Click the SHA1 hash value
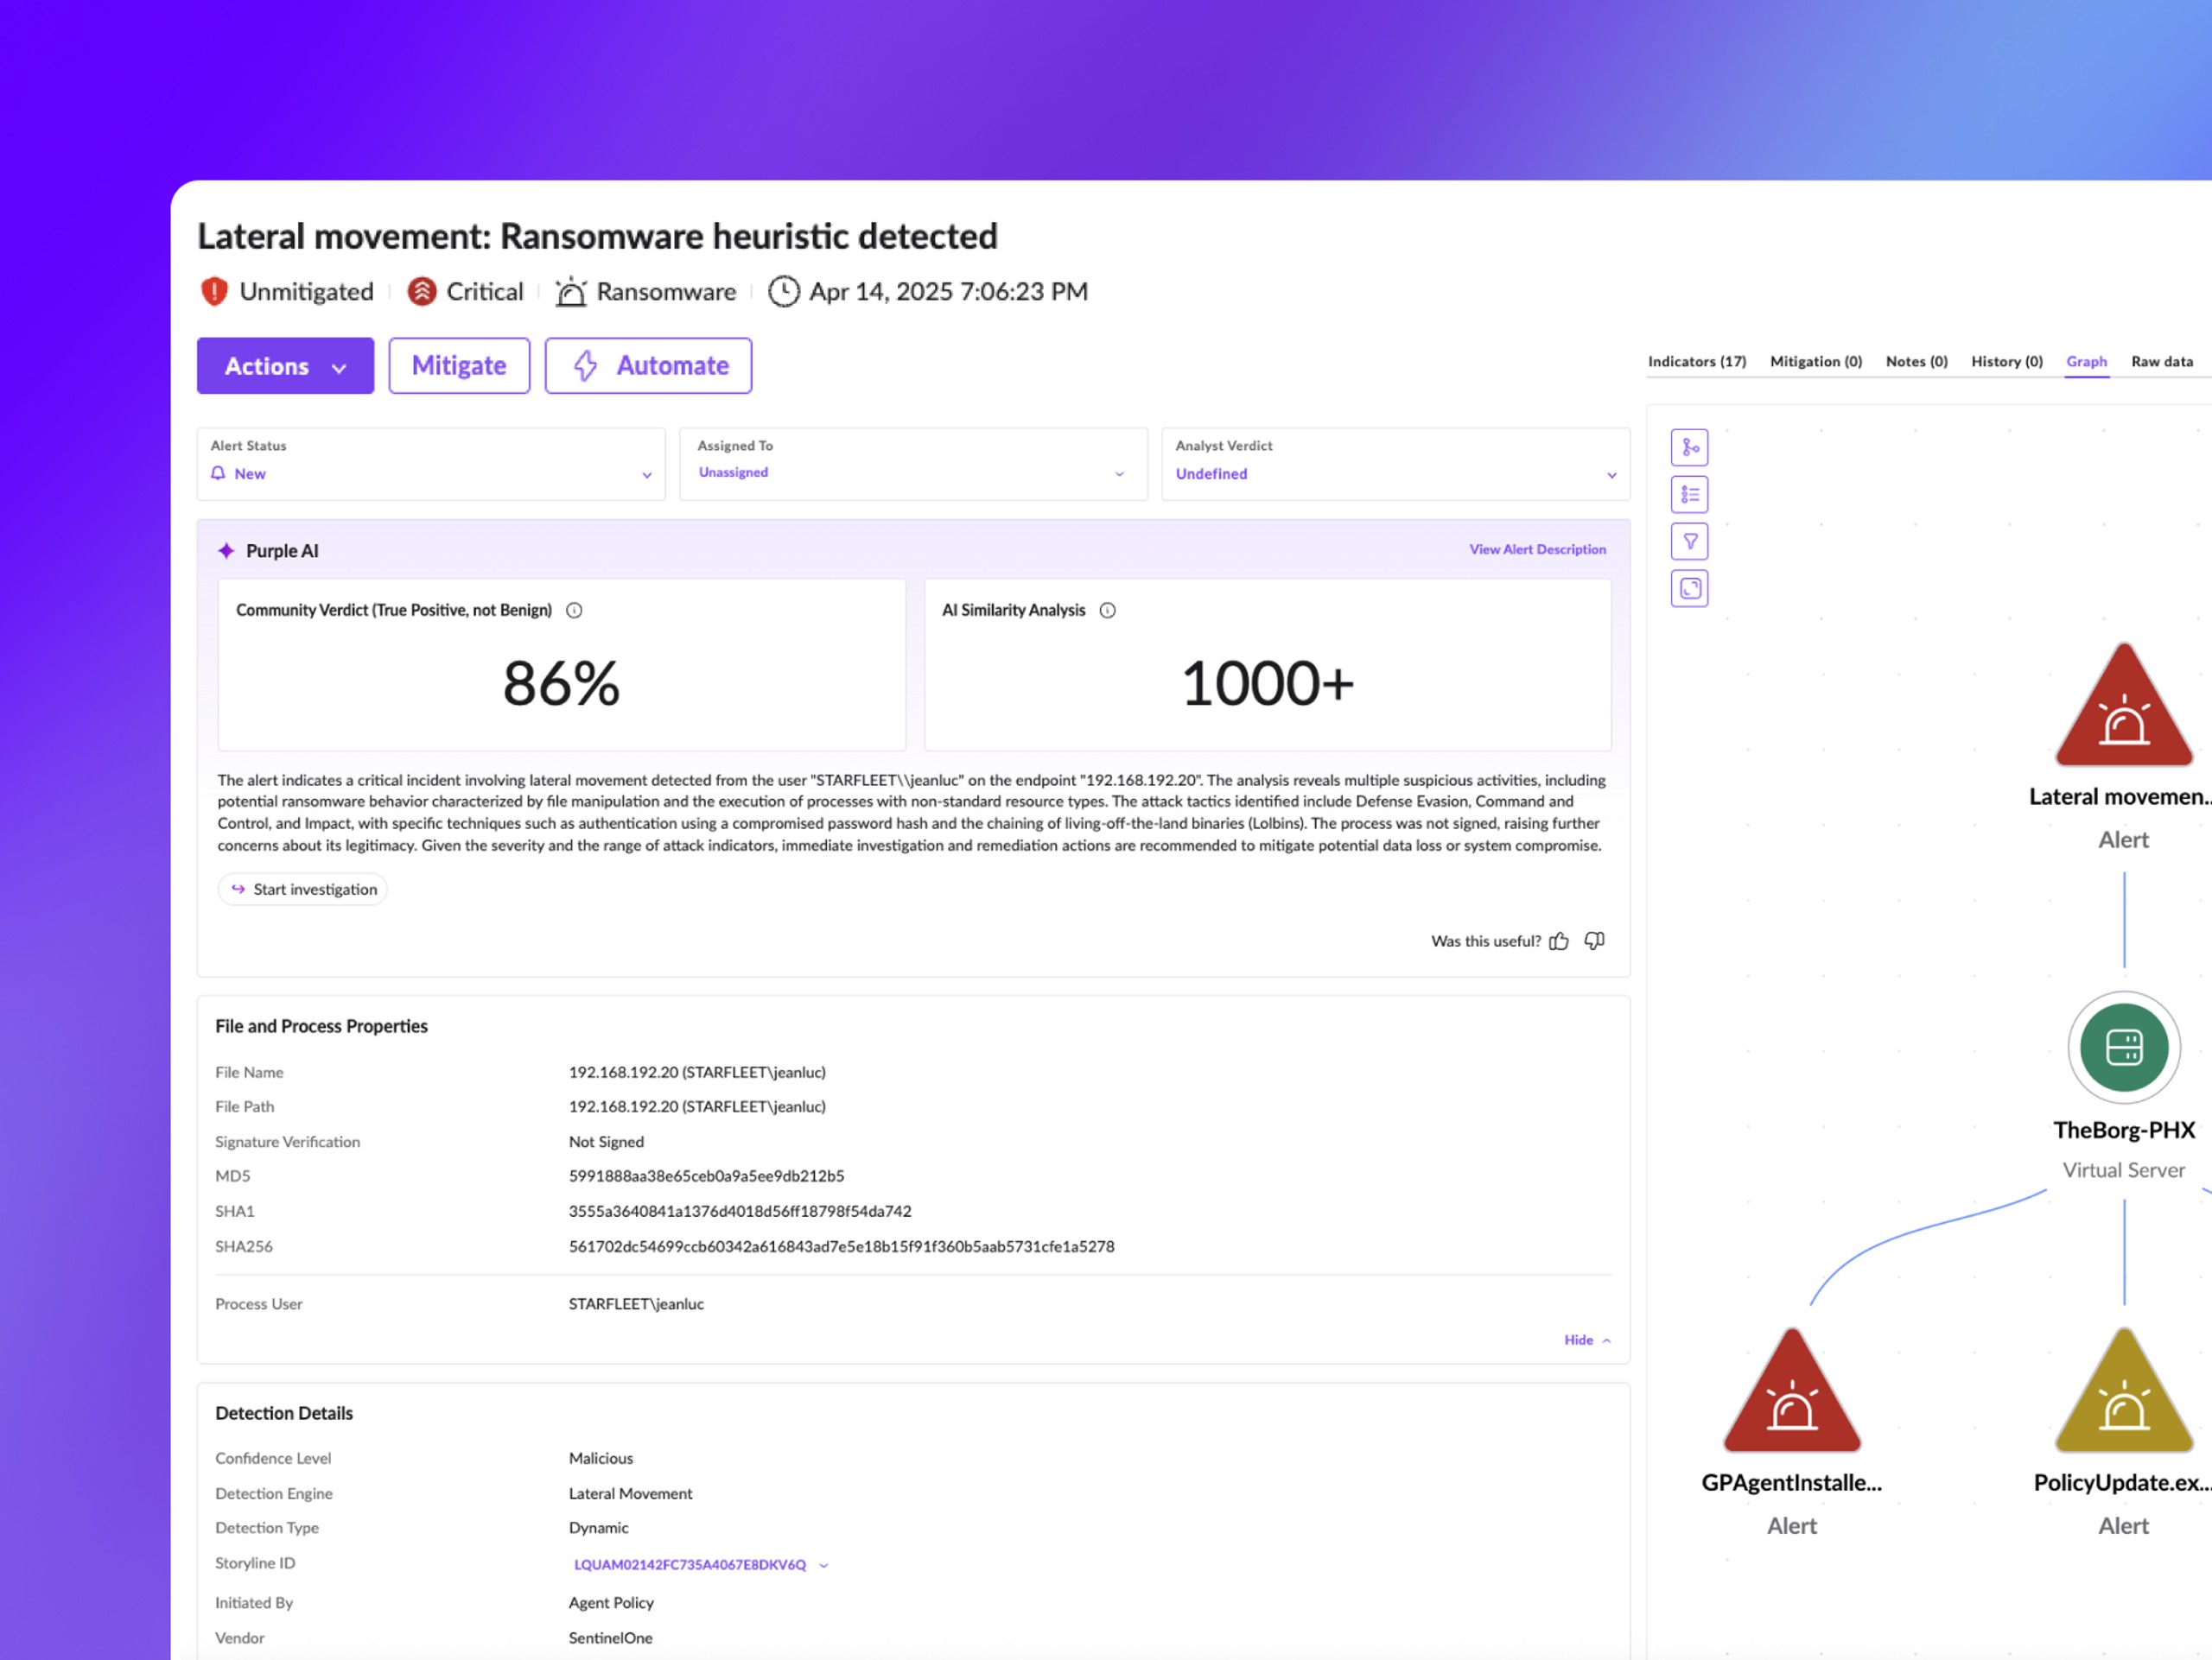2212x1660 pixels. [x=740, y=1211]
